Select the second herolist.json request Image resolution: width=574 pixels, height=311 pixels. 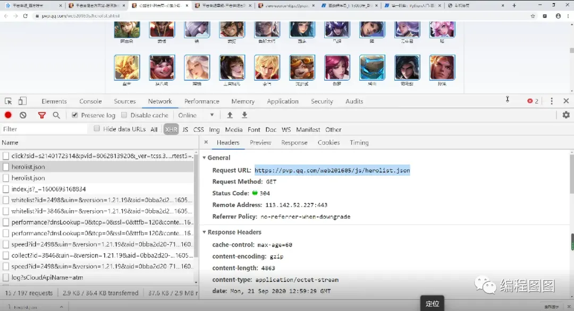[x=98, y=178]
